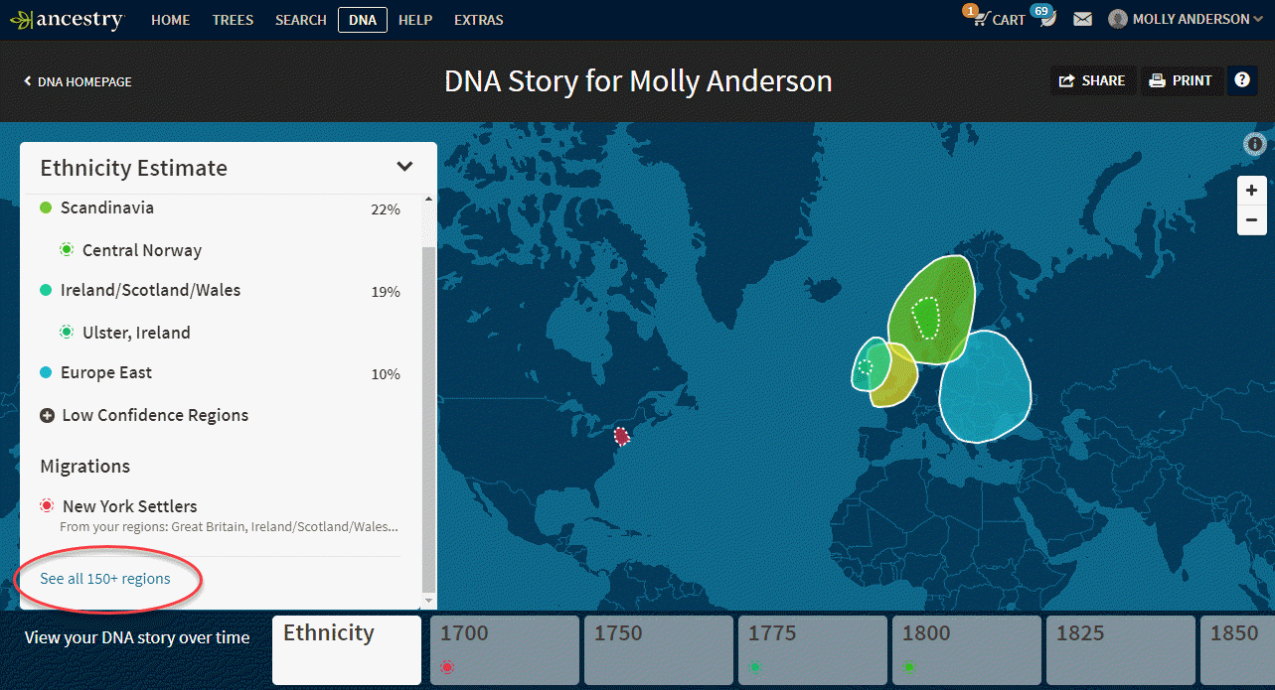This screenshot has height=690, width=1275.
Task: Open the SEARCH menu item
Action: point(300,19)
